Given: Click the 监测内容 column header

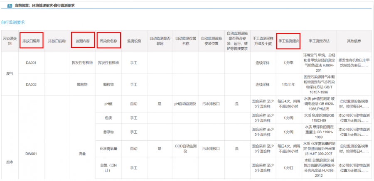Looking at the screenshot, I should [82, 41].
